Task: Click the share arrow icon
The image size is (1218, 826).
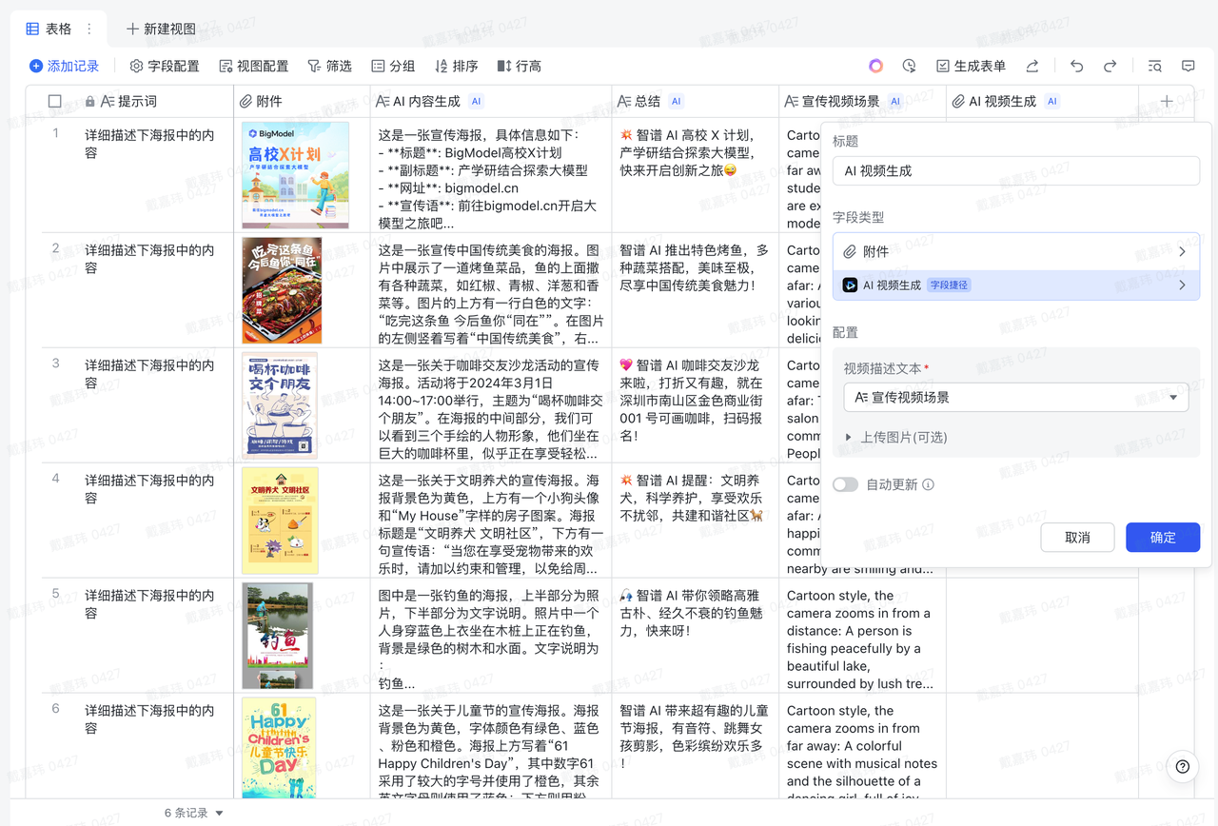Action: coord(1031,66)
